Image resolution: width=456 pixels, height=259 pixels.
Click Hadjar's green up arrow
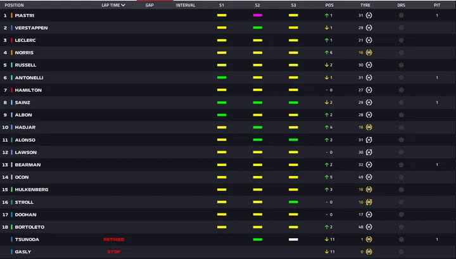click(x=327, y=127)
